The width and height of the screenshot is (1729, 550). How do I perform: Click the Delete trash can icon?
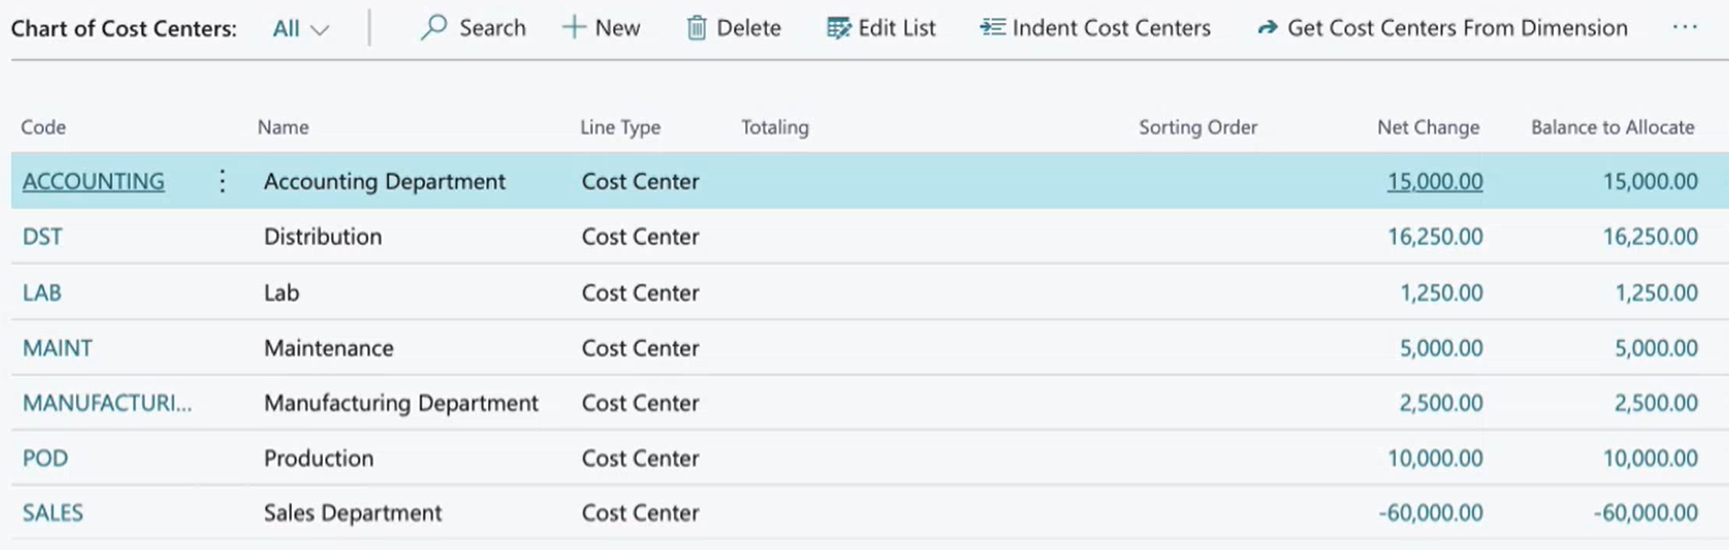697,28
